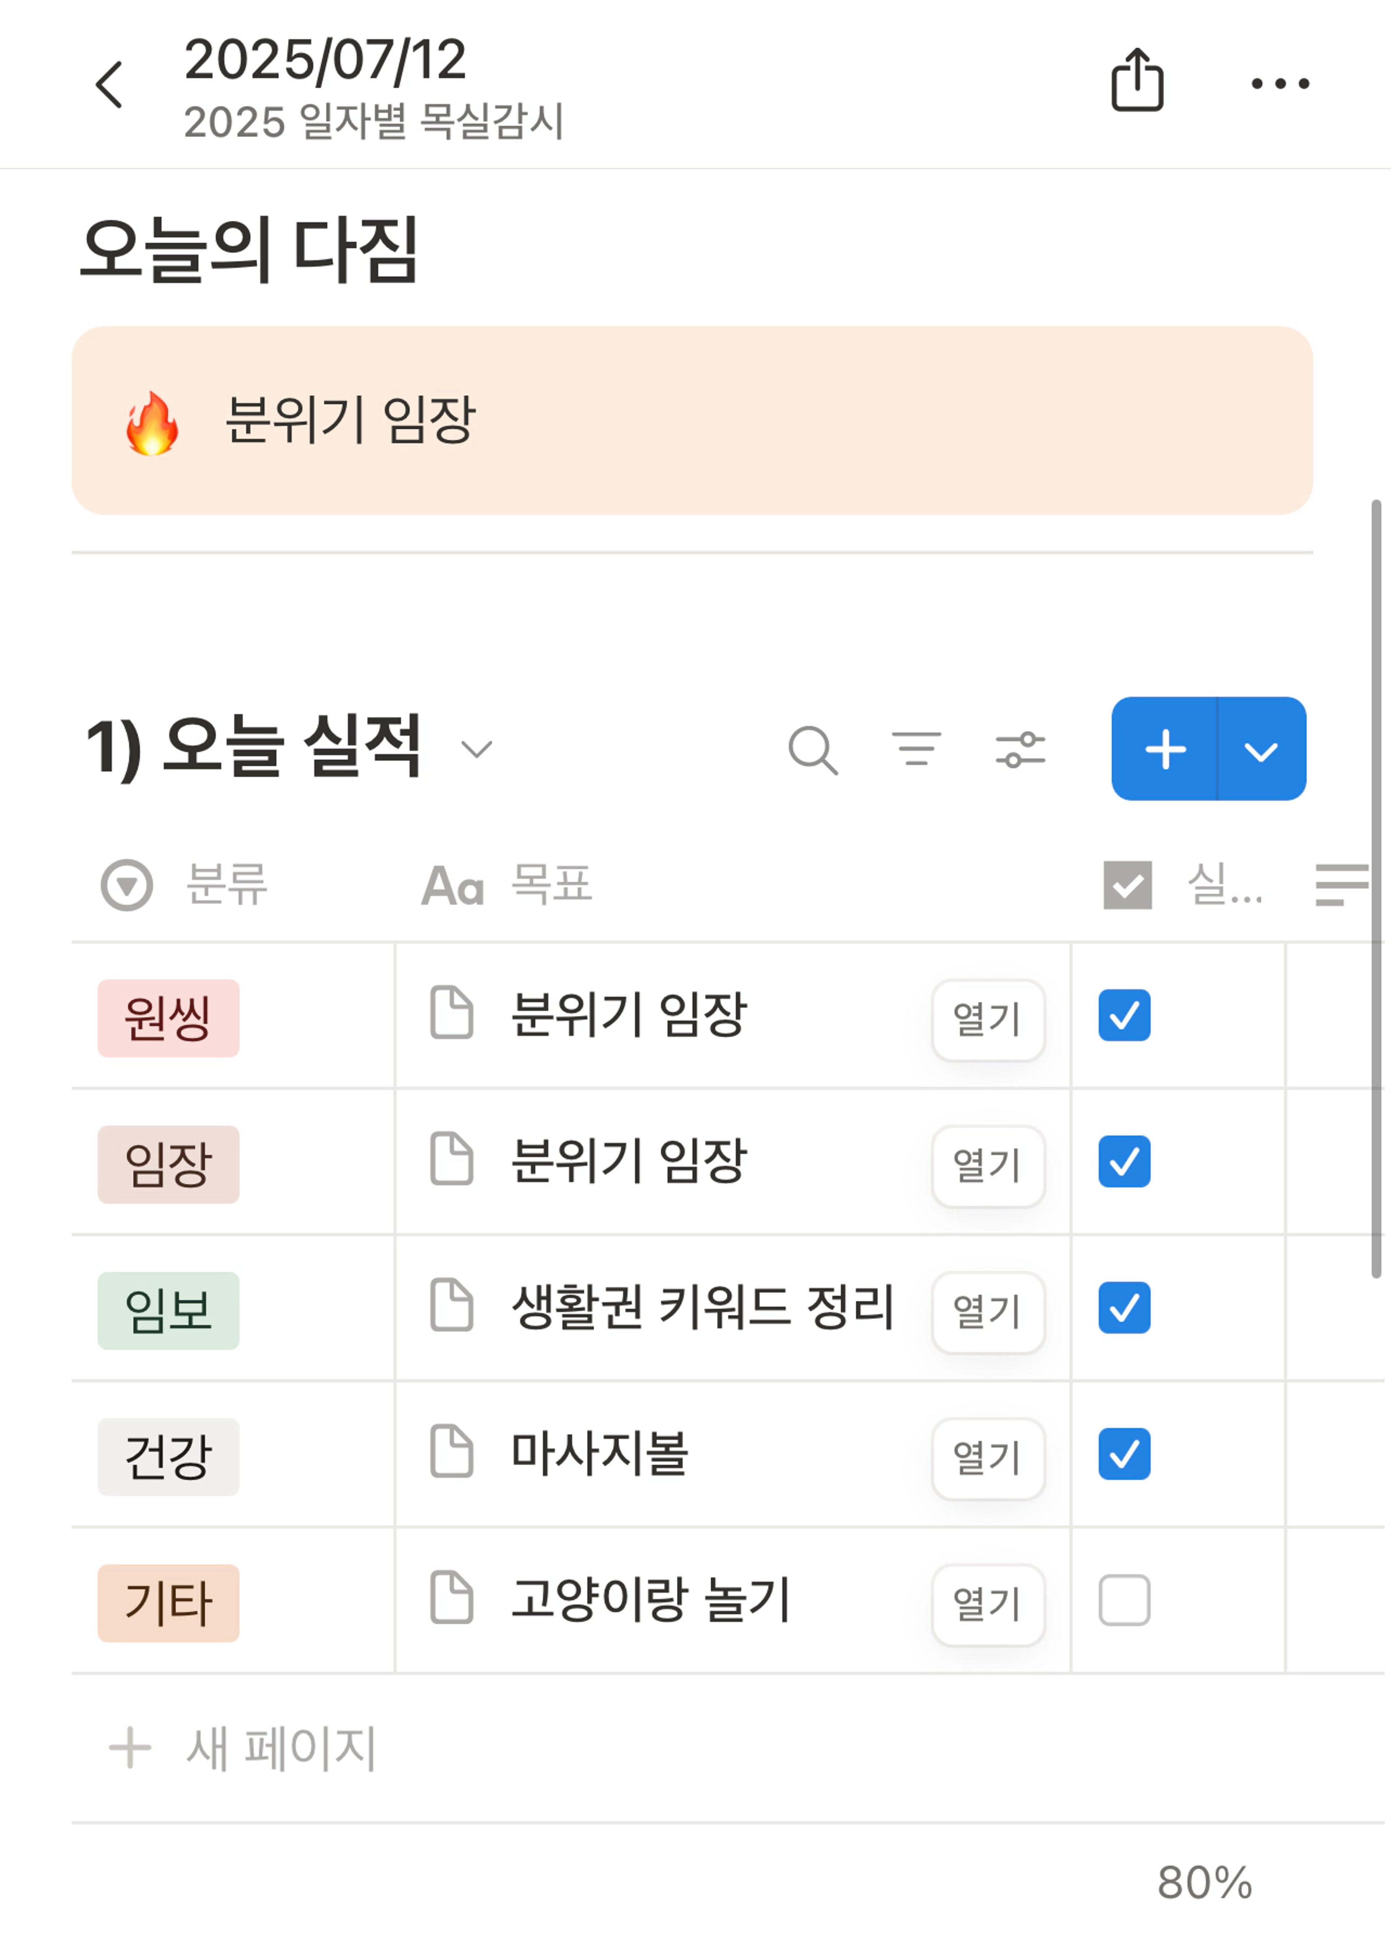This screenshot has height=1939, width=1391.
Task: Click the page icon beside 마사지볼
Action: [x=451, y=1452]
